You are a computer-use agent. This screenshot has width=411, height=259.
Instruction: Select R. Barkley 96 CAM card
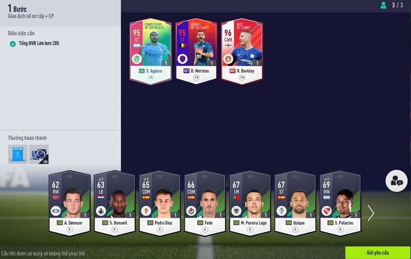coord(241,51)
